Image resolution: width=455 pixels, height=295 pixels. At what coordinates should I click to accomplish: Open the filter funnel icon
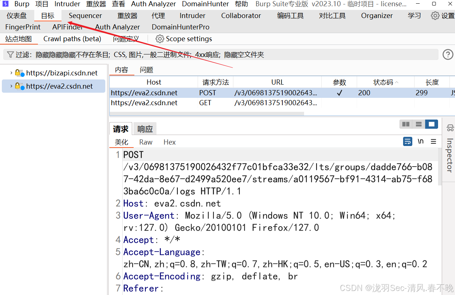[x=10, y=55]
